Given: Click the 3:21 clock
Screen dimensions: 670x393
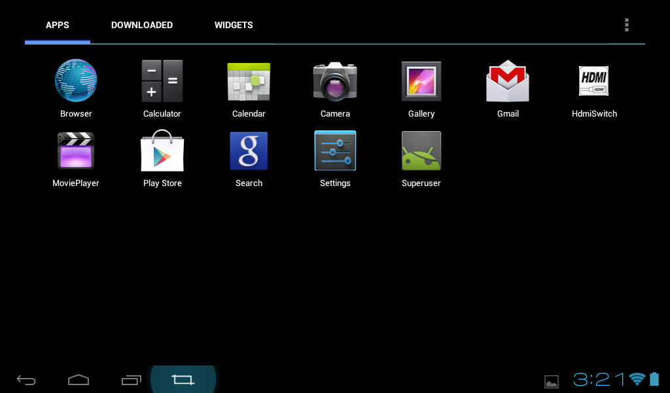Looking at the screenshot, I should (x=599, y=379).
